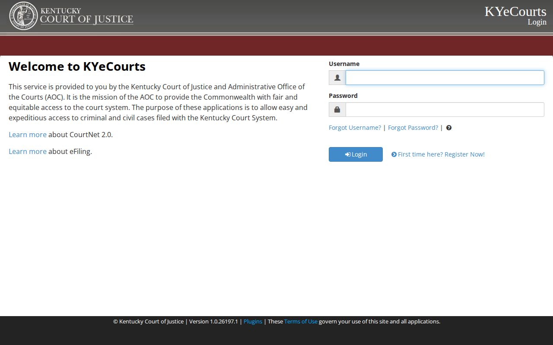This screenshot has width=553, height=345.
Task: Click the Kentucky Court of Justice header text
Action: point(86,16)
